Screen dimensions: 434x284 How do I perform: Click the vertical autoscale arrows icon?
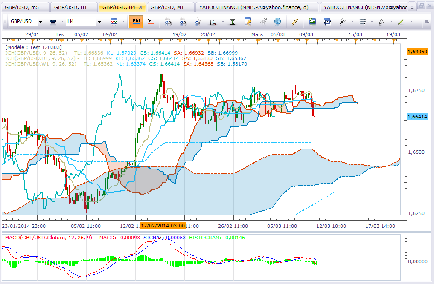tap(233, 22)
